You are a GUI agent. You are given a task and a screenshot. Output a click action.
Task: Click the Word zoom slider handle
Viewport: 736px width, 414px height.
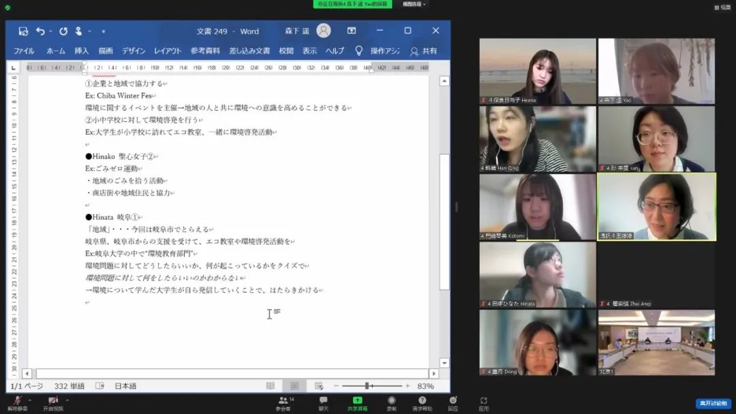tap(367, 386)
